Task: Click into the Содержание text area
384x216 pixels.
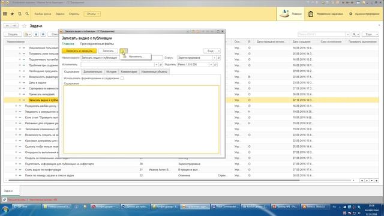Action: (142, 119)
